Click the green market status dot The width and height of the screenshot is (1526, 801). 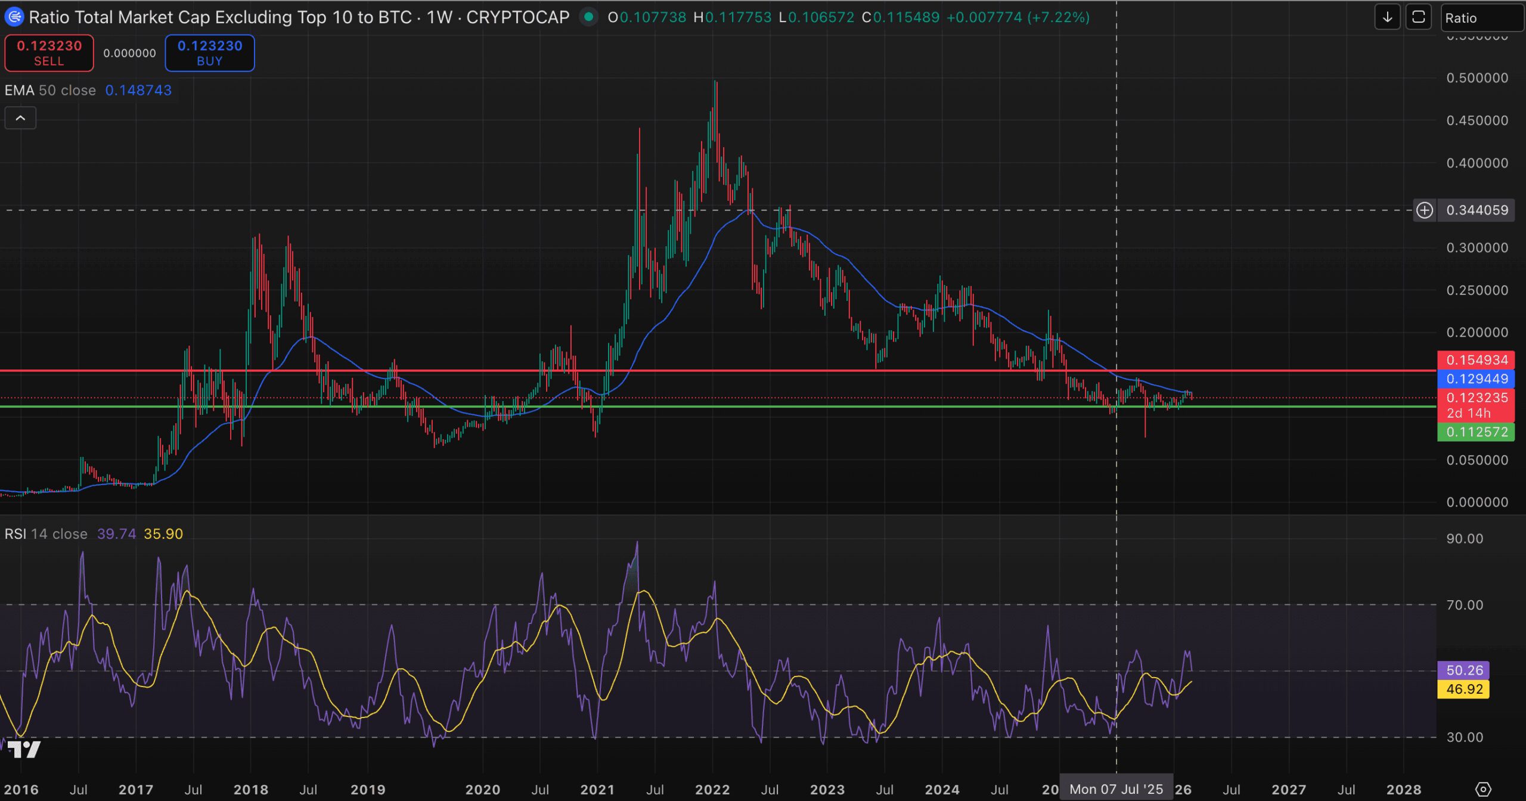point(588,17)
